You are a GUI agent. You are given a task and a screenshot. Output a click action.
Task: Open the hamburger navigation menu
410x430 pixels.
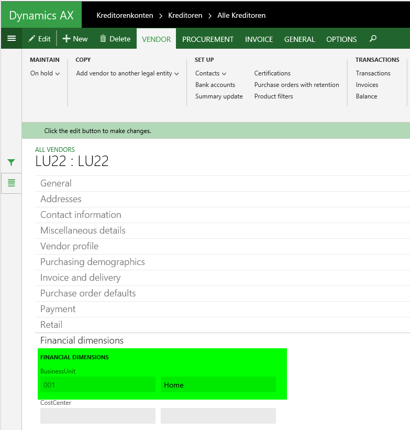(11, 39)
